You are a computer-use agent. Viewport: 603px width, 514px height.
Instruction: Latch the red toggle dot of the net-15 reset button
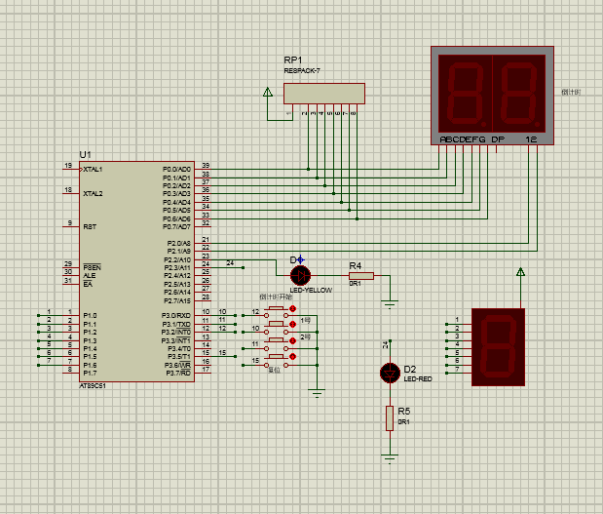coord(292,357)
